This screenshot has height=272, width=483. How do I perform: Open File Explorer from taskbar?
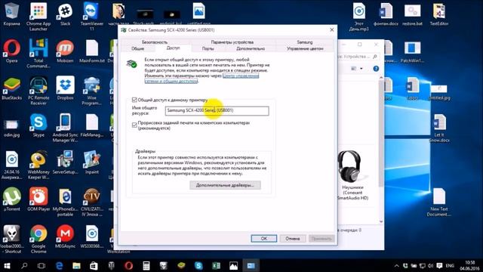click(x=76, y=265)
